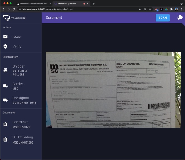Click the Shipper ship icon
The image size is (185, 160).
click(5, 70)
